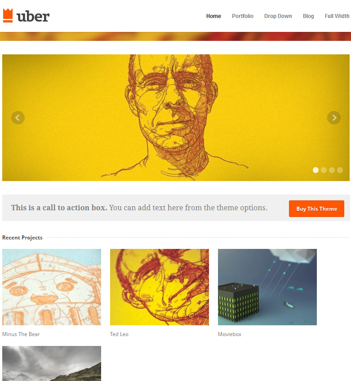Open the Minus The Bear project thumbnail
The width and height of the screenshot is (351, 381).
(52, 287)
